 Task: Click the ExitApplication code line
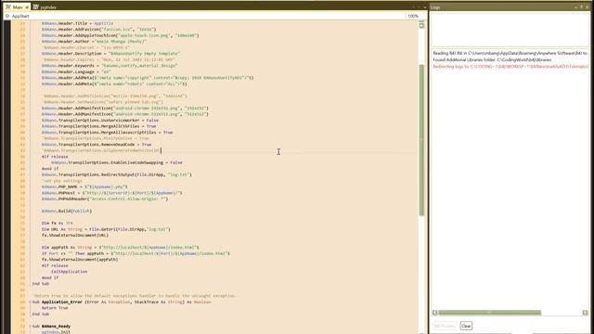coord(69,272)
